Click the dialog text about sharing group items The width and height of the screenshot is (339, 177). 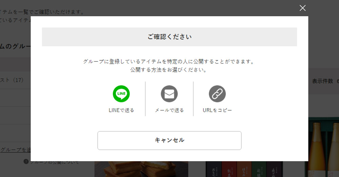click(x=169, y=61)
